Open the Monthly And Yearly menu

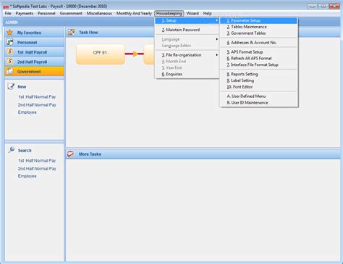coord(134,14)
